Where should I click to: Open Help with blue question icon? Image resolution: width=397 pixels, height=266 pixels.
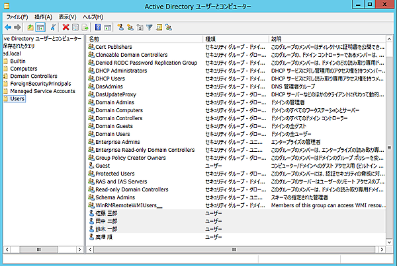tap(98, 27)
